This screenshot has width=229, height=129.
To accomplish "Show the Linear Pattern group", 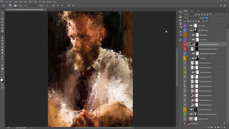I will (185, 40).
